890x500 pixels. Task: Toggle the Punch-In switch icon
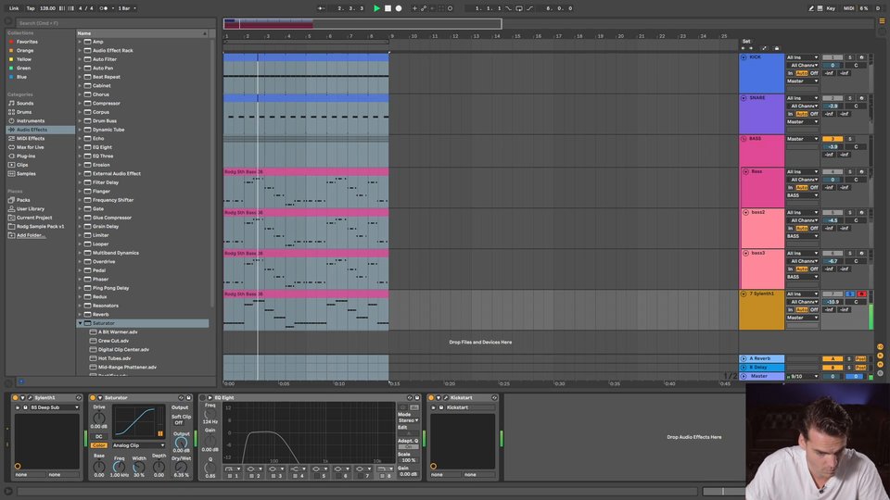point(509,8)
